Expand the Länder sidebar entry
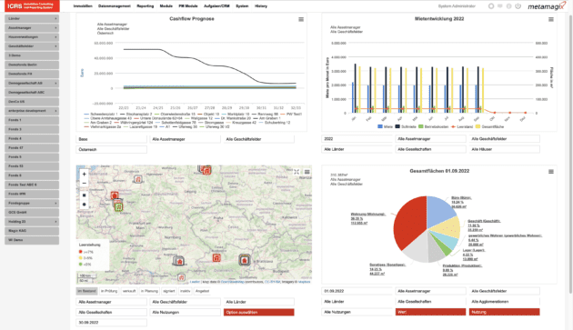This screenshot has width=573, height=330. click(32, 19)
